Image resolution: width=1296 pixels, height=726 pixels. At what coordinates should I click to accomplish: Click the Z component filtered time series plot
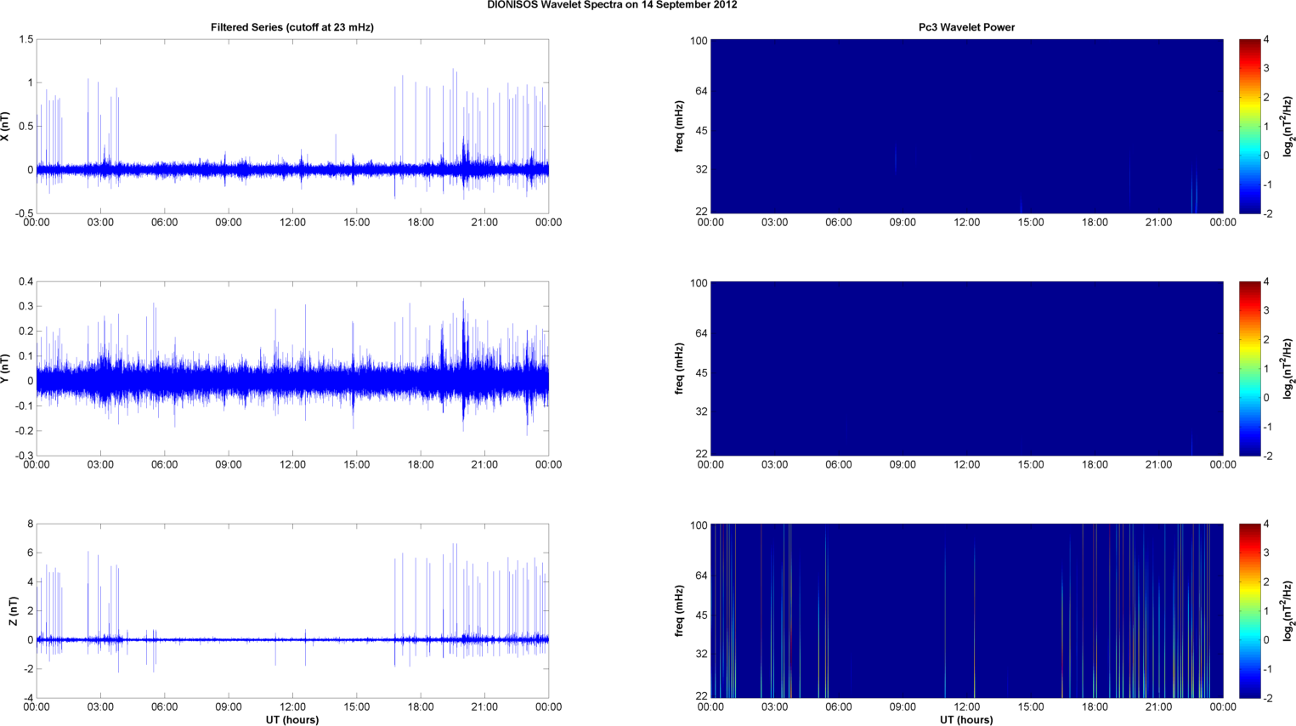coord(292,611)
